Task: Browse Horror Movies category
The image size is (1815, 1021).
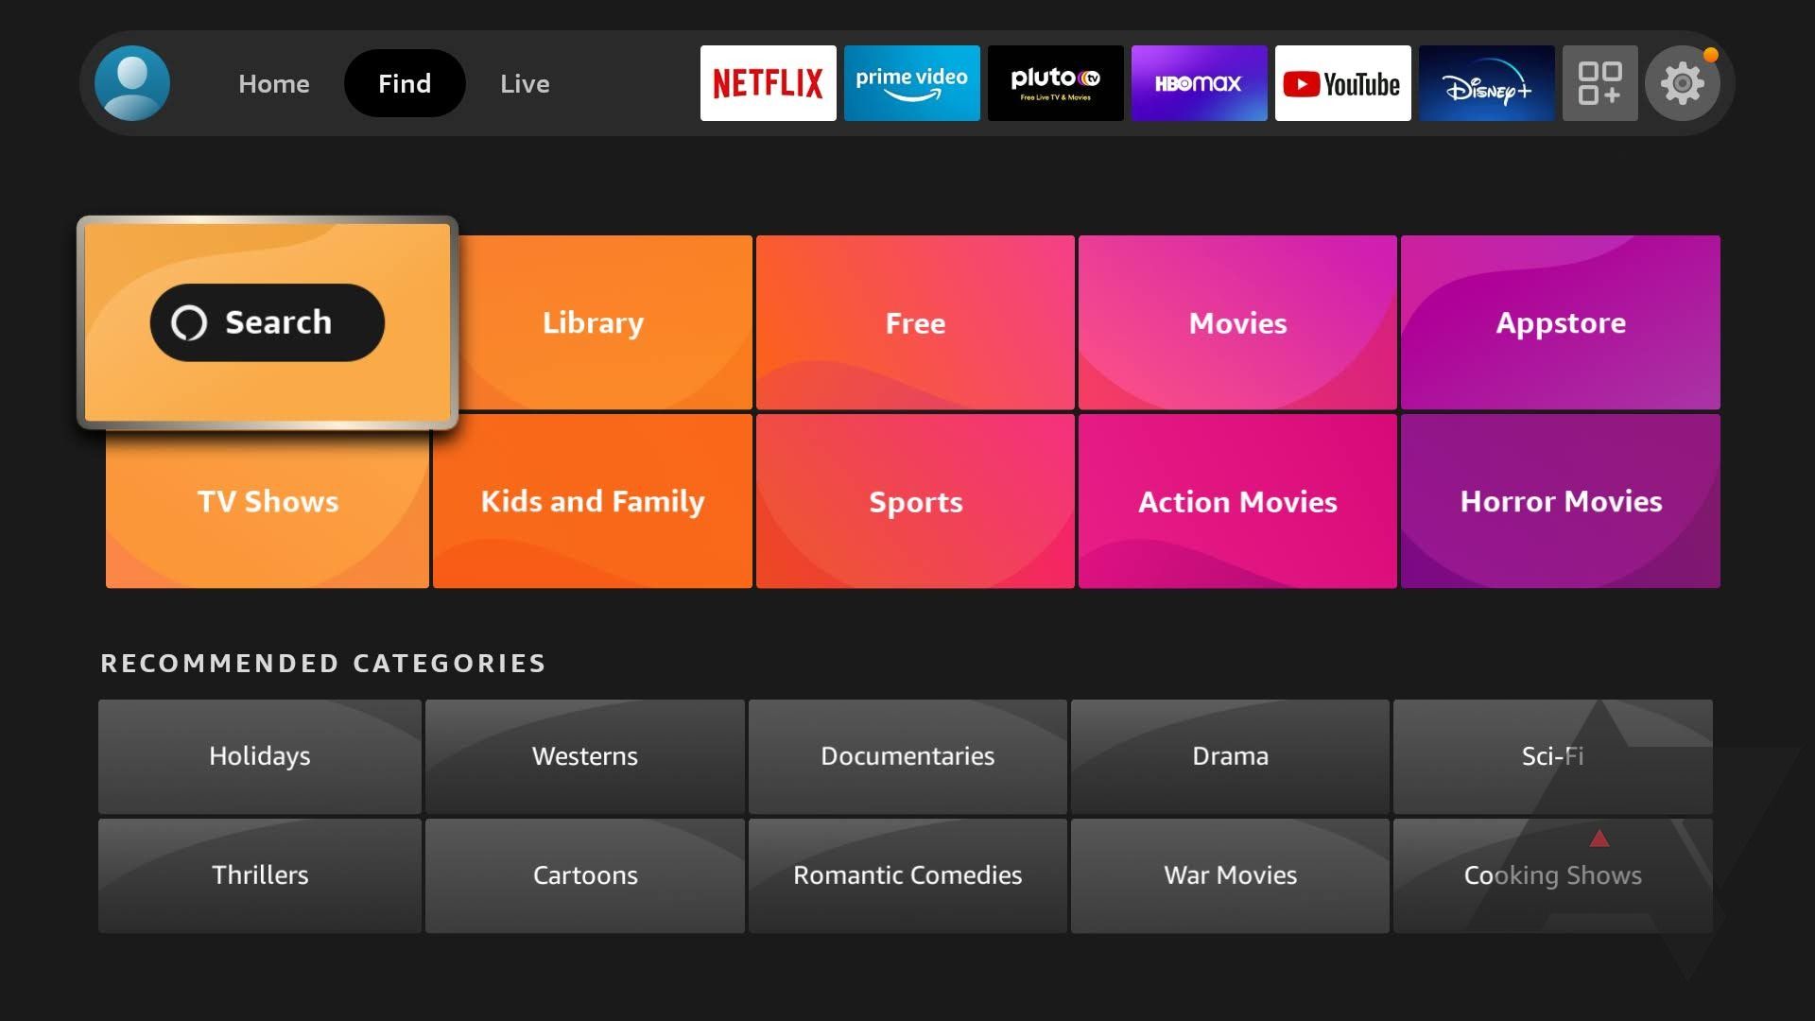Action: [1561, 501]
